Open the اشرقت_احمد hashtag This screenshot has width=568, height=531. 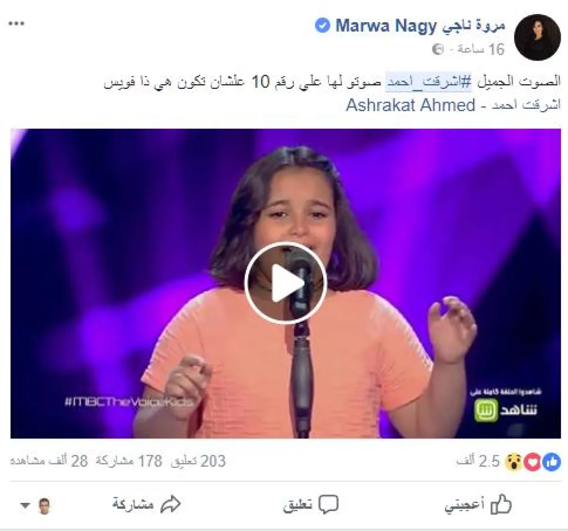(429, 82)
